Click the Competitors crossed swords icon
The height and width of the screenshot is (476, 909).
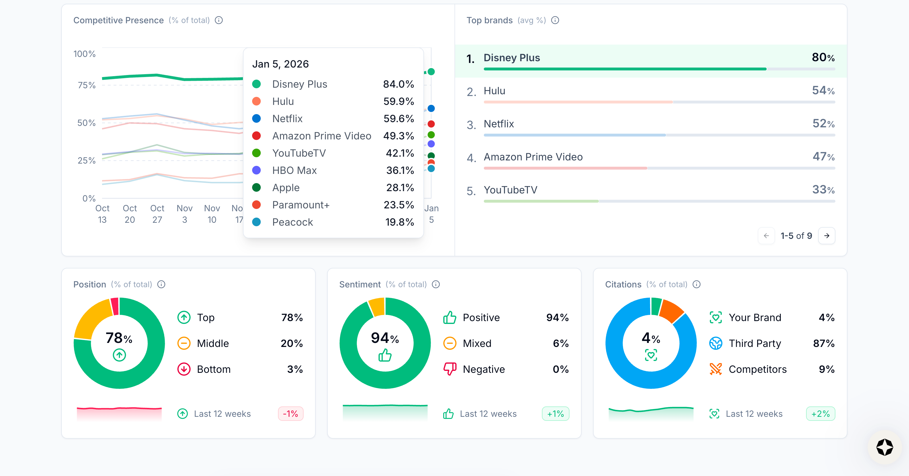point(716,369)
